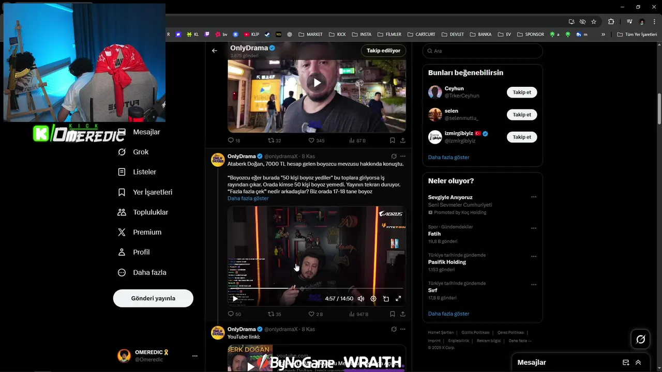Expand the Daha fazla sidebar menu
662x372 pixels.
(142, 272)
